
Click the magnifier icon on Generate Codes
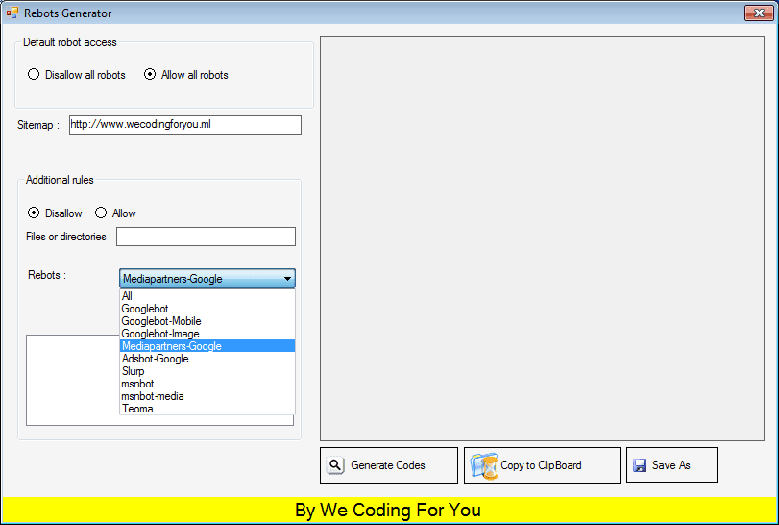pyautogui.click(x=335, y=465)
